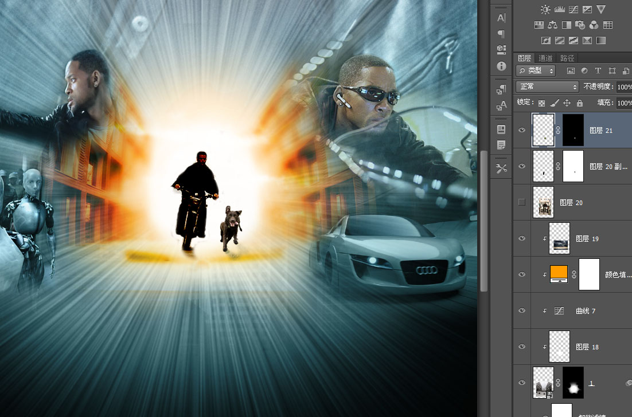Click the 不透明度 opacity value field
Screen dimensions: 632x417
[x=625, y=87]
